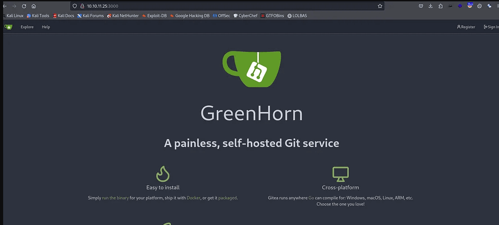Open the extensions puzzle icon

[440, 6]
